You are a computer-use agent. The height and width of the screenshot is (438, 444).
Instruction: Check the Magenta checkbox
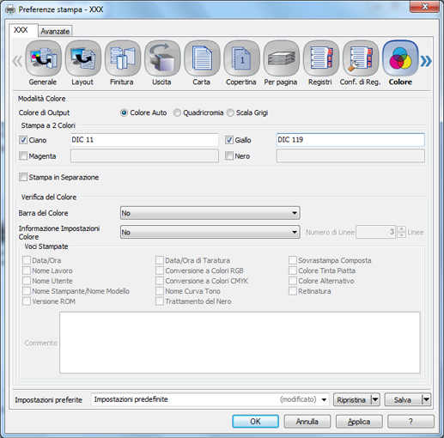23,156
